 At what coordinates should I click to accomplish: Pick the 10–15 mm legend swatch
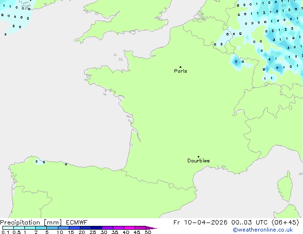pyautogui.click(x=64, y=228)
